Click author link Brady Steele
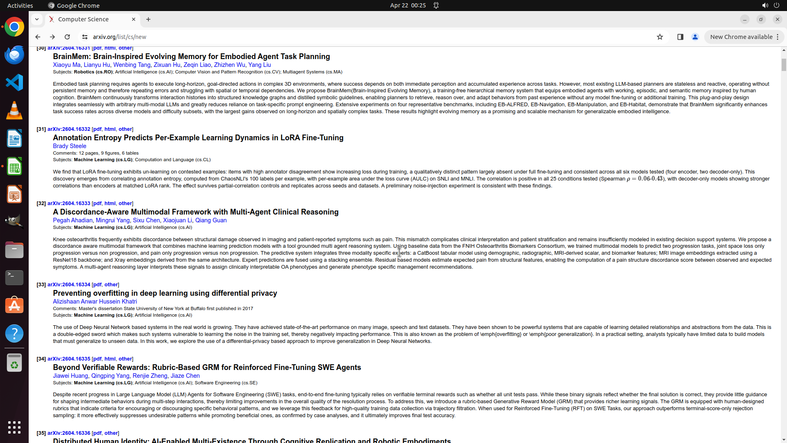The height and width of the screenshot is (443, 787). [x=69, y=146]
